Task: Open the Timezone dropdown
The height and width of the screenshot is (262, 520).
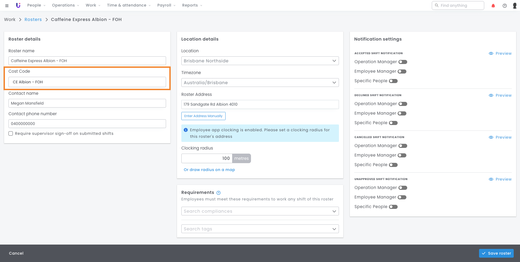Action: pyautogui.click(x=260, y=83)
